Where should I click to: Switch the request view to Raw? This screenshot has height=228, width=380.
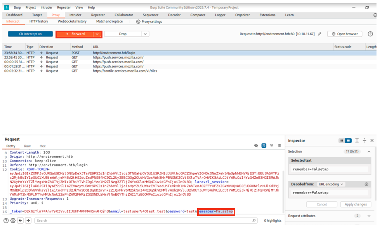click(x=28, y=146)
